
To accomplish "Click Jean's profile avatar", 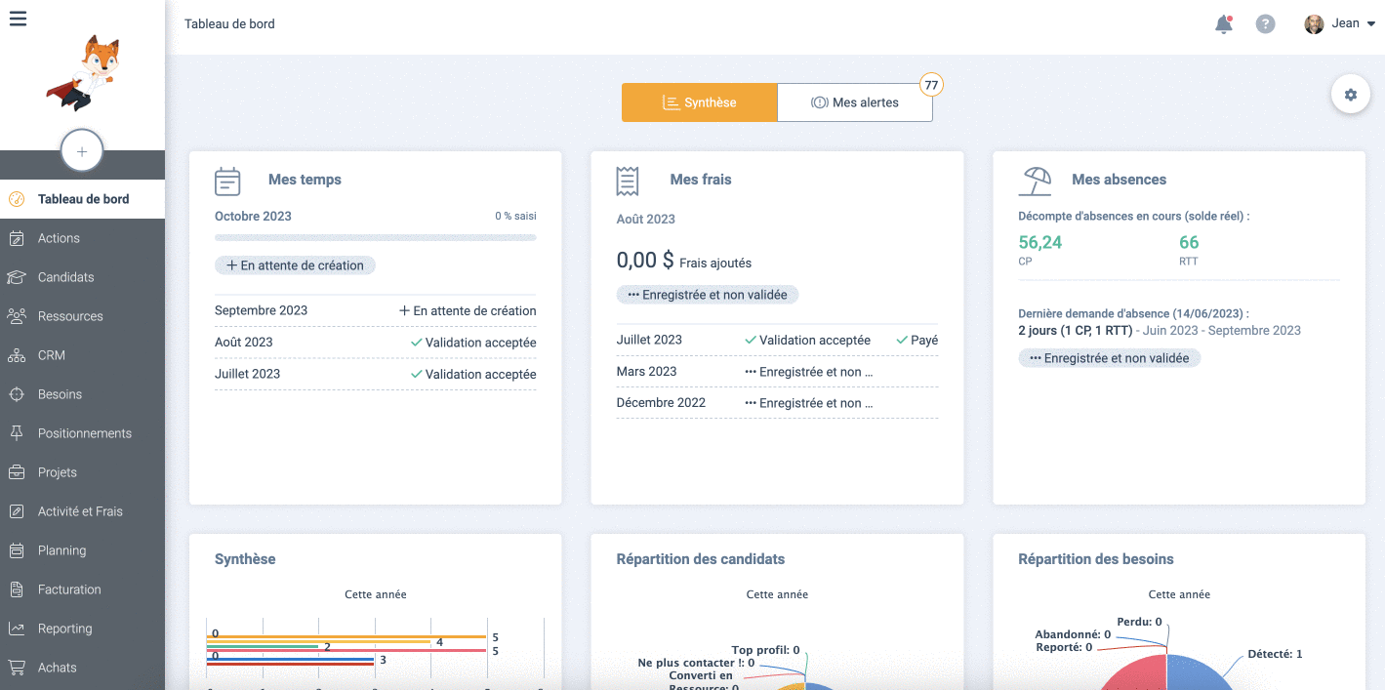I will (1315, 24).
